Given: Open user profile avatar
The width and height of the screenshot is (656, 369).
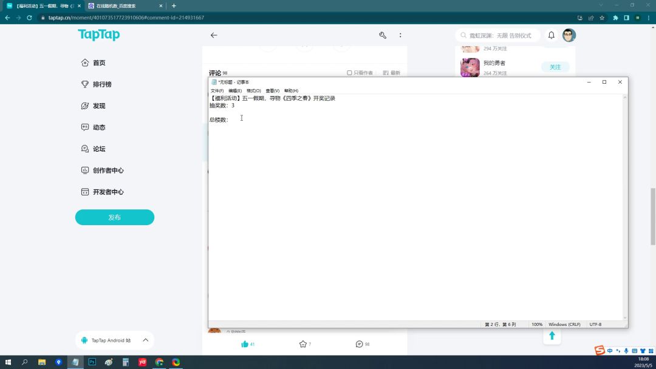Looking at the screenshot, I should pos(569,35).
